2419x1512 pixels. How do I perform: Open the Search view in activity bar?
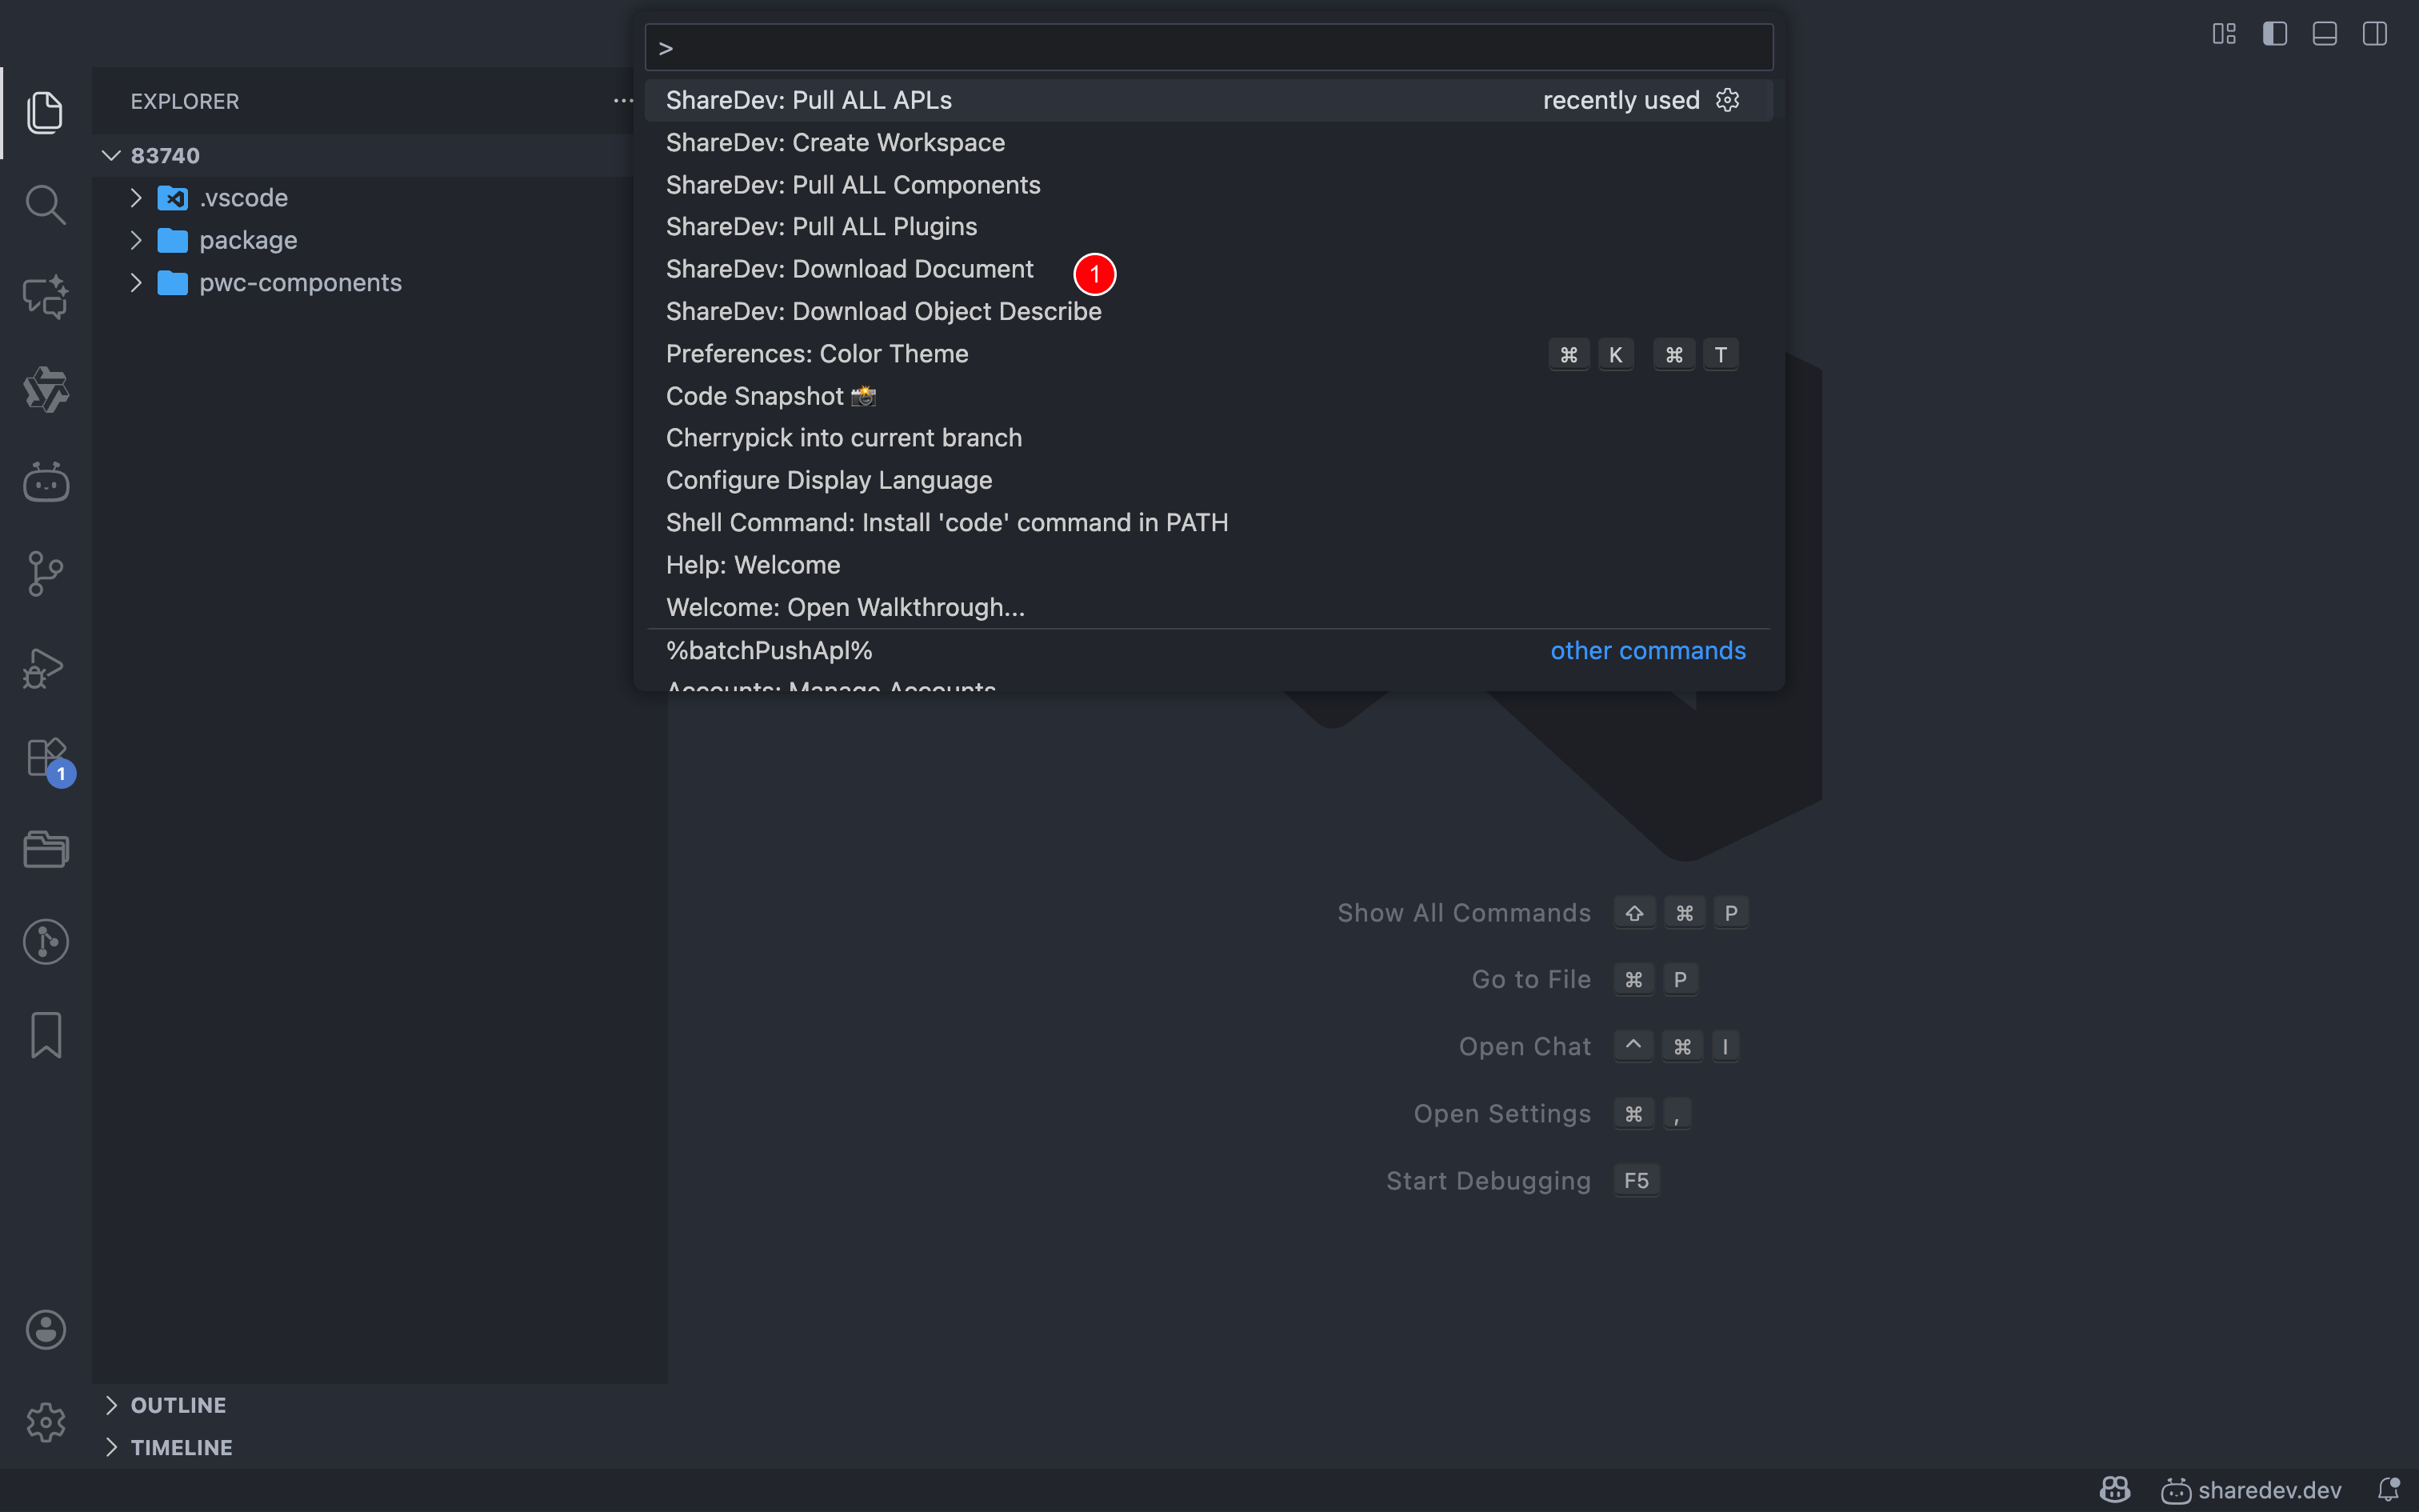45,204
